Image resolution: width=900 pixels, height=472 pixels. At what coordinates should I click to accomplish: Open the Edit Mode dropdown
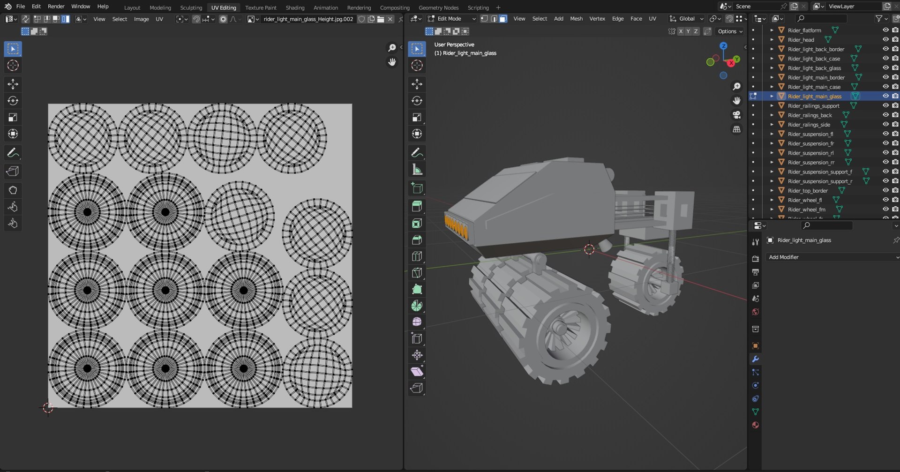[x=452, y=19]
